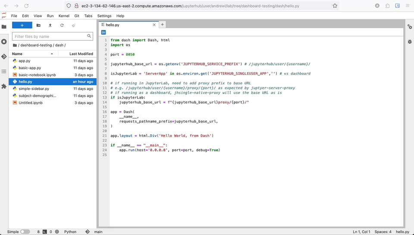Screen dimensions: 414x235
Task: Click the Filter files by name field
Action: pos(50,36)
